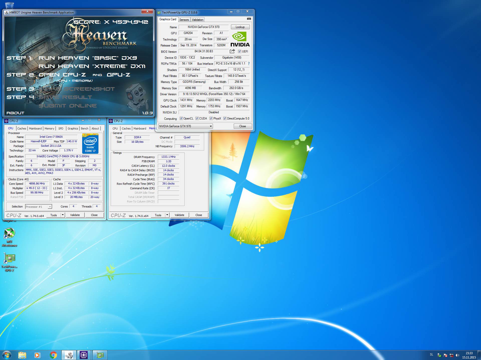
Task: Toggle the PhysX checkbox
Action: tap(211, 118)
